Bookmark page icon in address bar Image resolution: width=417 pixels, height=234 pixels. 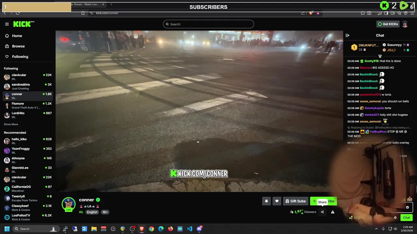coord(83,13)
